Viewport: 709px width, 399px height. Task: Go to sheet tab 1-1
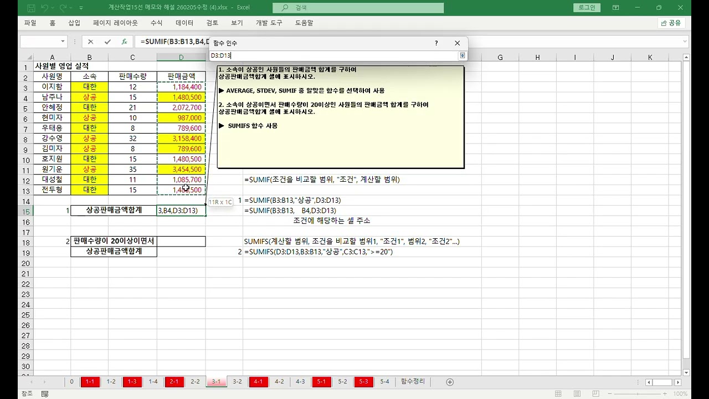pyautogui.click(x=90, y=382)
